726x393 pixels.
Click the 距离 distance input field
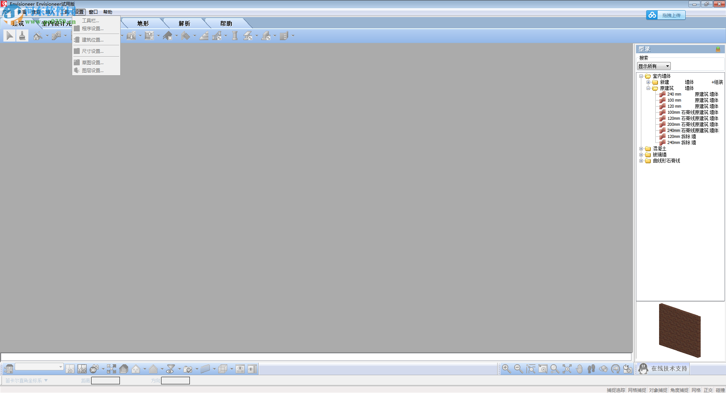point(105,381)
